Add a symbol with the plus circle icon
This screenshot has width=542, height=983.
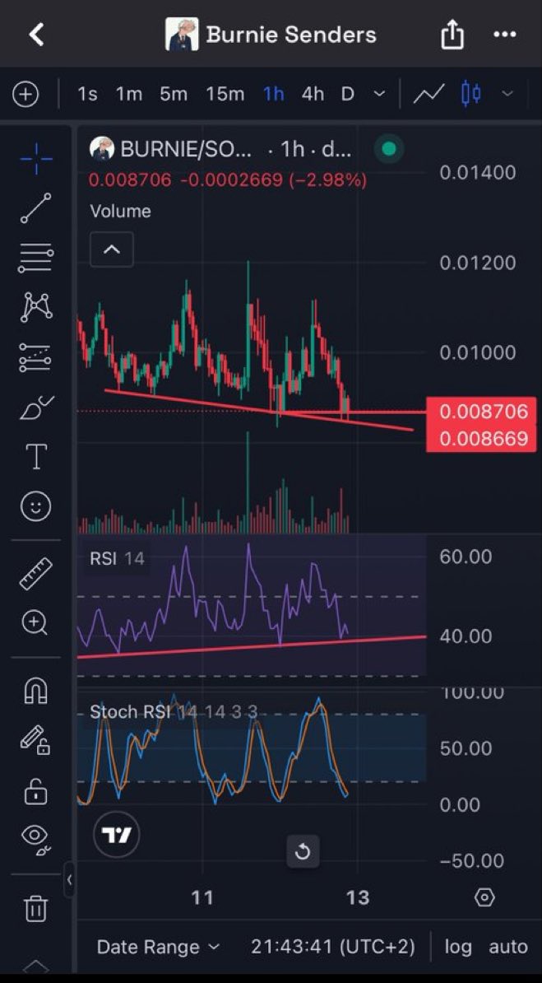(x=25, y=95)
